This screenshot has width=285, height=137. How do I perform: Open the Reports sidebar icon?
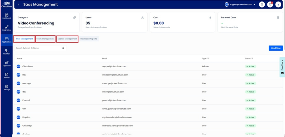pos(6,75)
